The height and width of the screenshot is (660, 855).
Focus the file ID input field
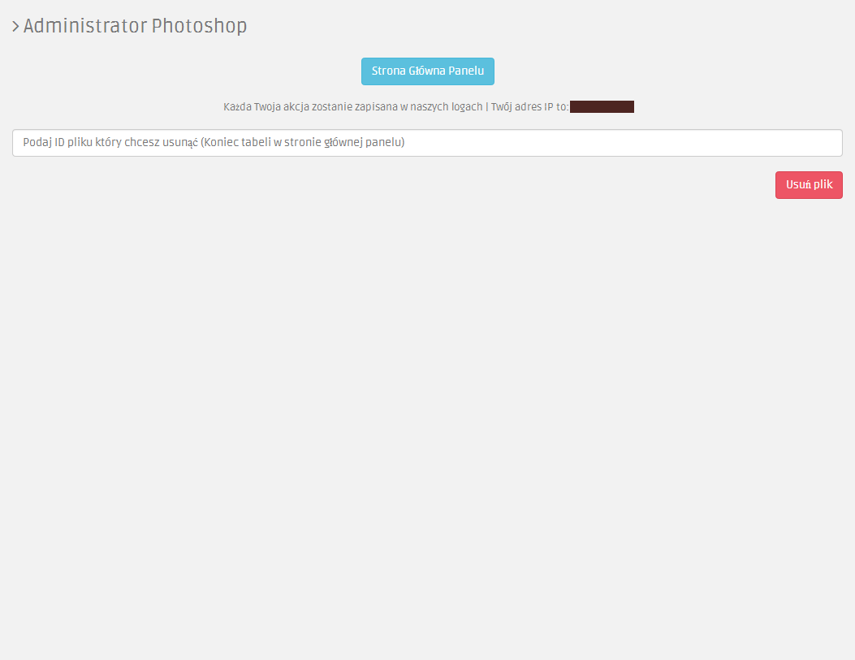tap(427, 143)
